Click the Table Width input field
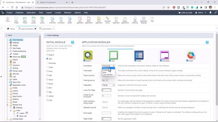 pos(106,119)
